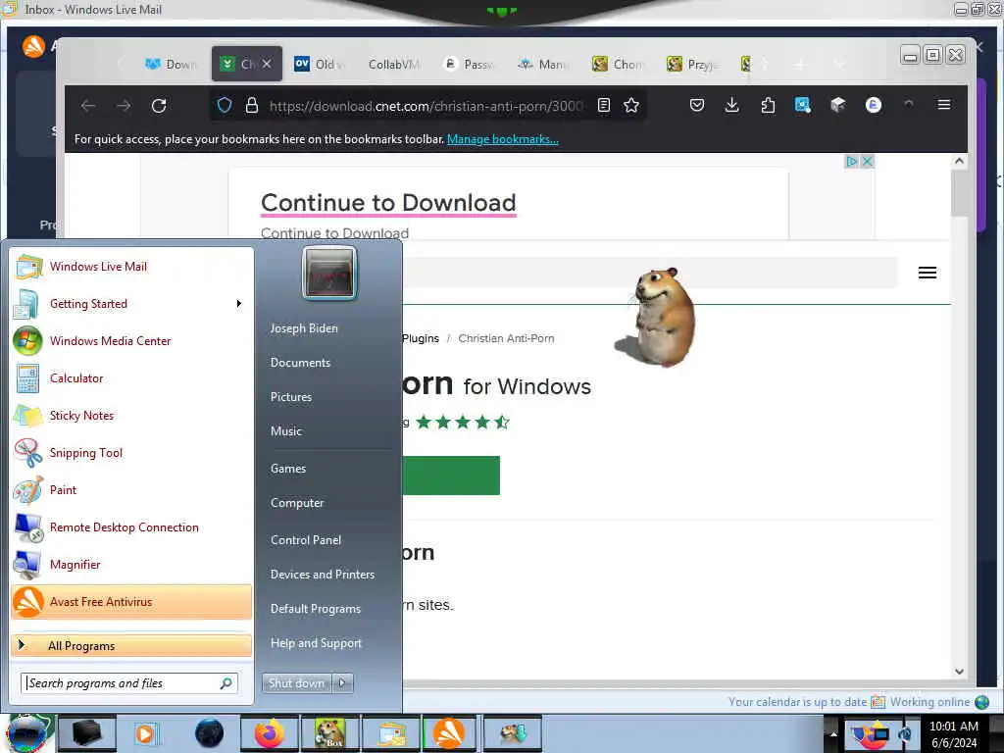
Task: Reload the page in Firefox
Action: click(159, 106)
